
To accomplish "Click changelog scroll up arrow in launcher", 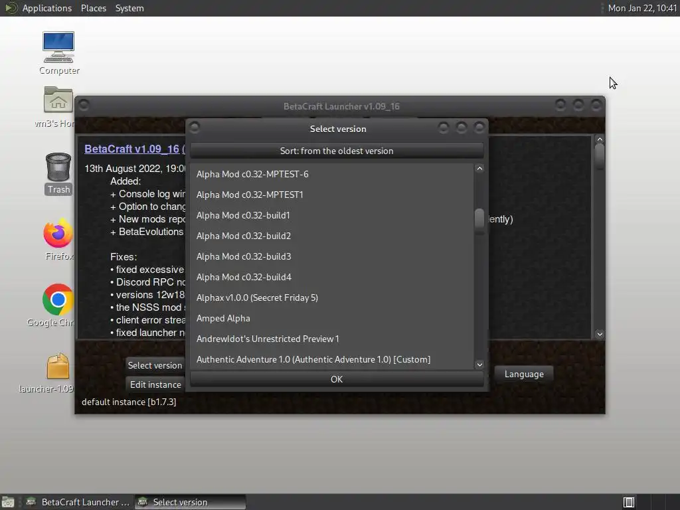I will point(600,139).
